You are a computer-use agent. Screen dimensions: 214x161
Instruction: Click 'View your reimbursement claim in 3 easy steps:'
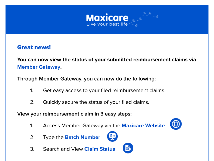click(74, 114)
